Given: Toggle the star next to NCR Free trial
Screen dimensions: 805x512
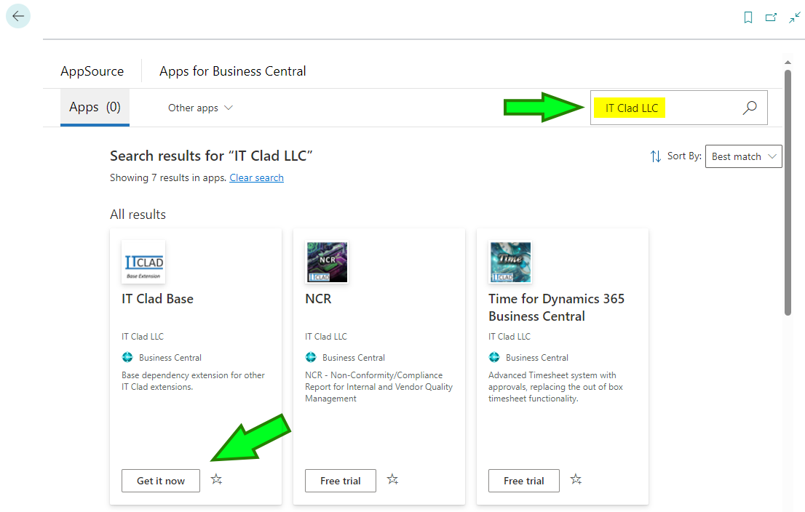Looking at the screenshot, I should pos(392,480).
